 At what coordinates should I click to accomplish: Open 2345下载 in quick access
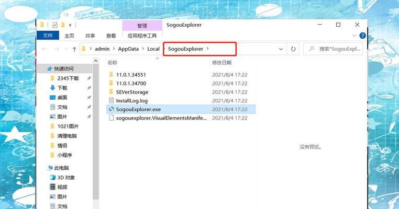coord(68,78)
